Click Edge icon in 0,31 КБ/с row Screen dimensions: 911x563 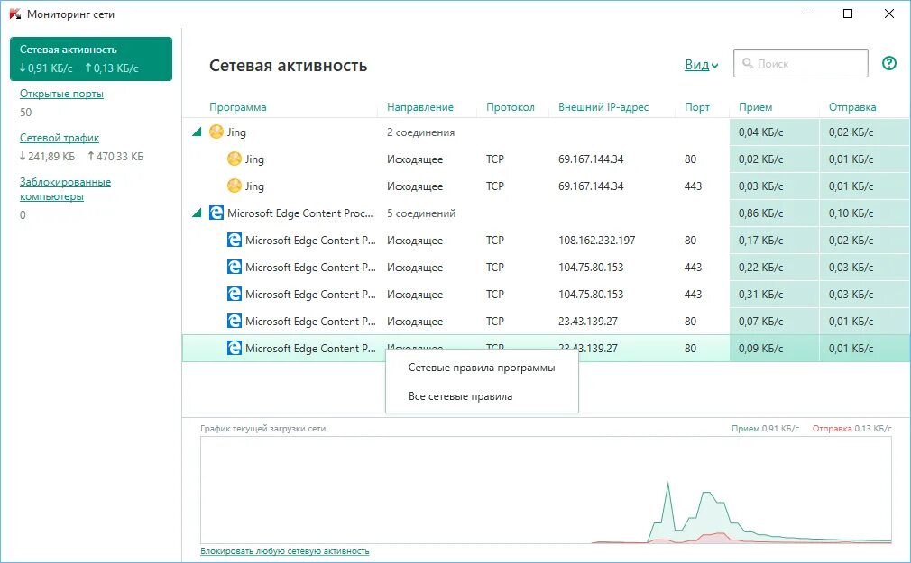235,294
